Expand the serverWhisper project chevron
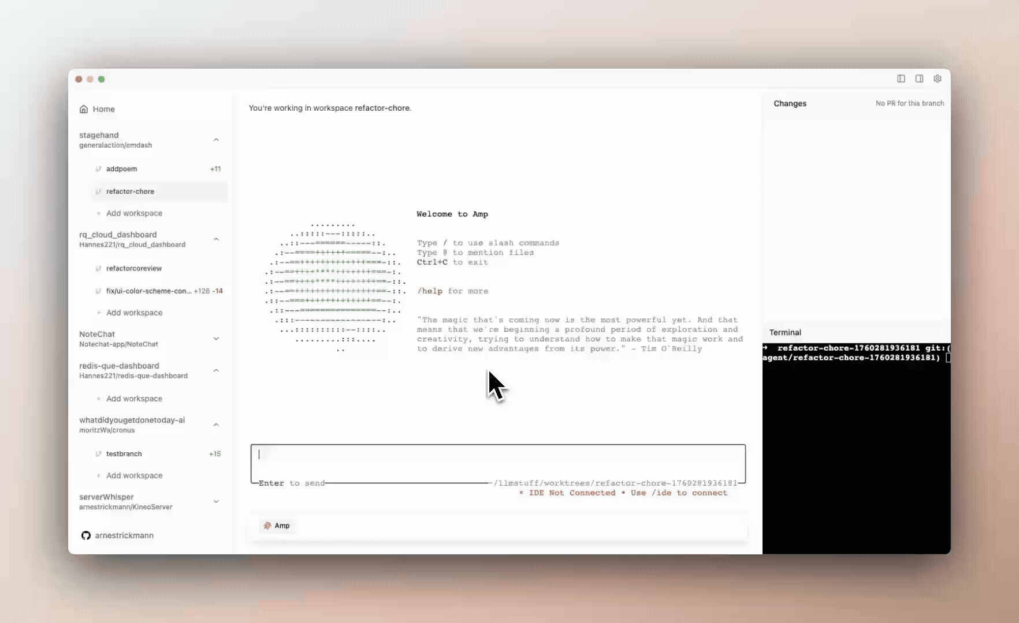1019x623 pixels. 216,501
